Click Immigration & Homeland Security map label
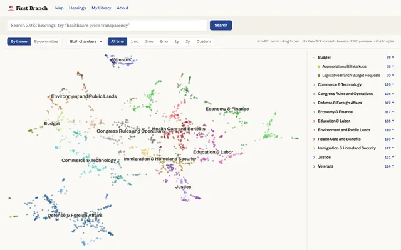This screenshot has width=401, height=250. pyautogui.click(x=160, y=159)
